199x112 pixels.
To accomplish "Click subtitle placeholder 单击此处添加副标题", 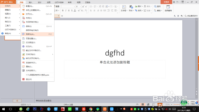I will click(x=115, y=62).
